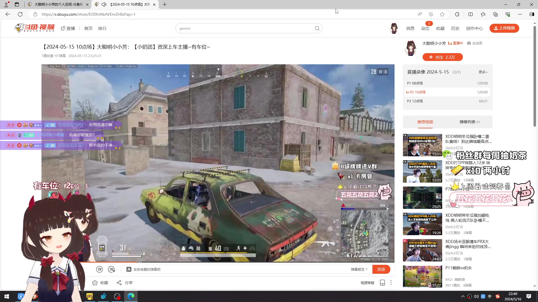This screenshot has width=538, height=302.
Task: Open the recommended video lasting 12:35
Action: [423, 171]
